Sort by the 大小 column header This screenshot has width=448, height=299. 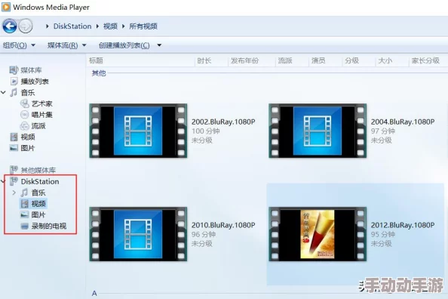[x=385, y=60]
